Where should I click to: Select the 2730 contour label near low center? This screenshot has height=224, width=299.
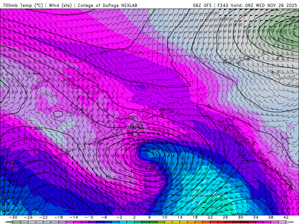tap(150, 167)
